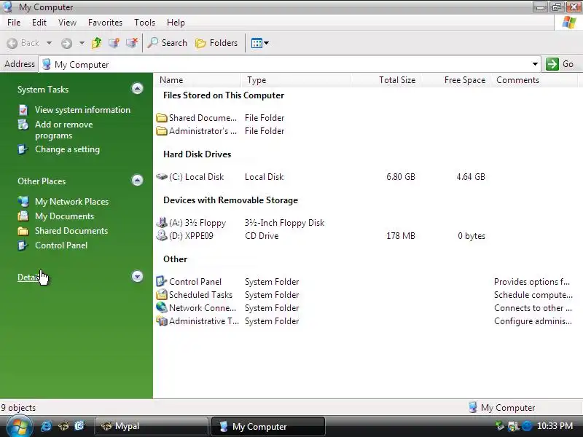Open My Network Places in sidebar
This screenshot has width=583, height=437.
pyautogui.click(x=71, y=202)
